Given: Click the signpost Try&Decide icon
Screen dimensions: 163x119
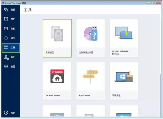Looking at the screenshot, I should tap(90, 76).
